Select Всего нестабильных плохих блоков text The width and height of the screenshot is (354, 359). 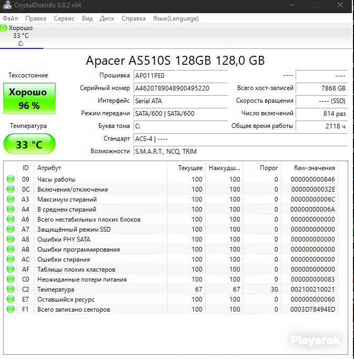89,220
